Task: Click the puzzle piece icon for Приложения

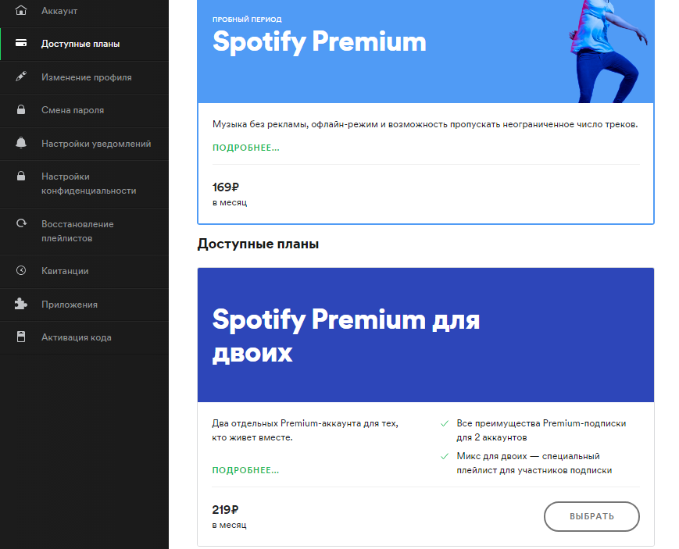Action: click(x=21, y=304)
